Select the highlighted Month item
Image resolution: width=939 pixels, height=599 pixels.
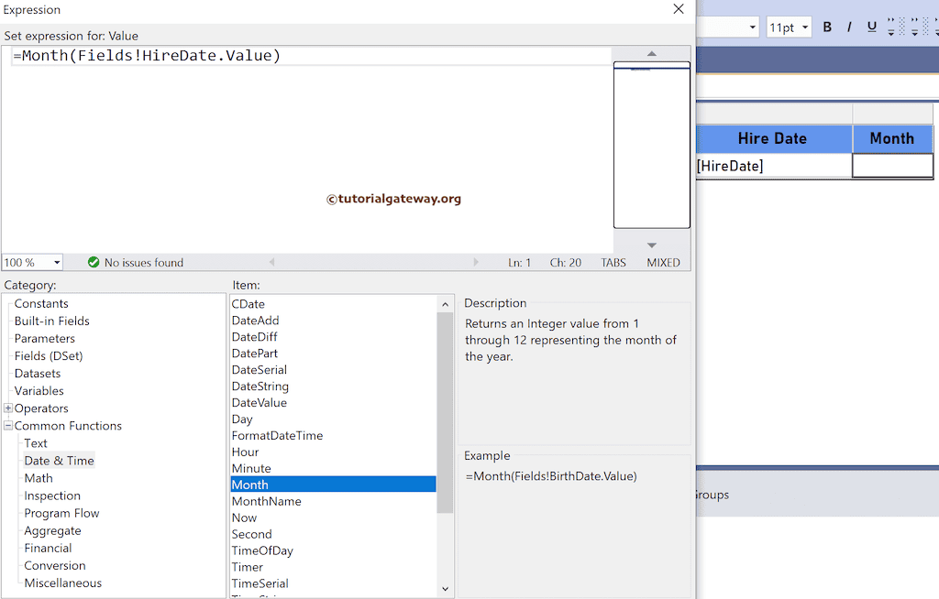[334, 485]
